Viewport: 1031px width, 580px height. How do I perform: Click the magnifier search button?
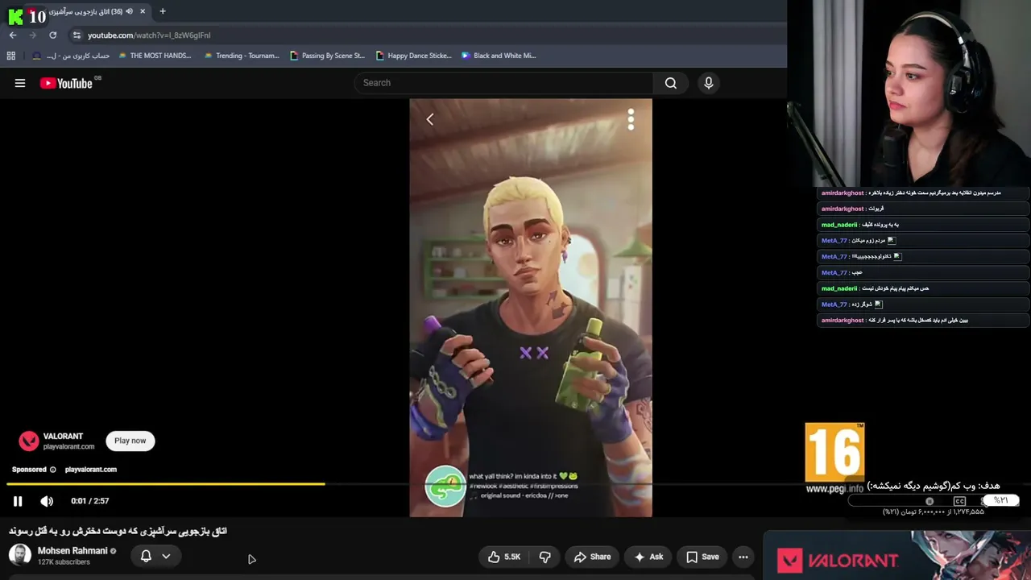point(670,83)
